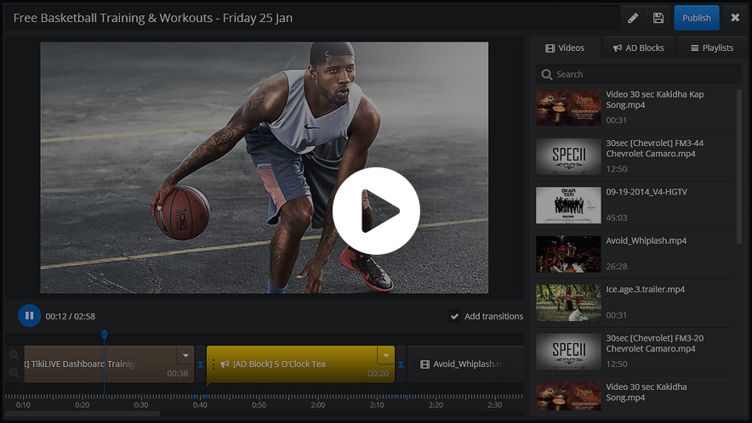Click the timeline zoom in magnifier icon
Image resolution: width=752 pixels, height=423 pixels.
(x=14, y=355)
